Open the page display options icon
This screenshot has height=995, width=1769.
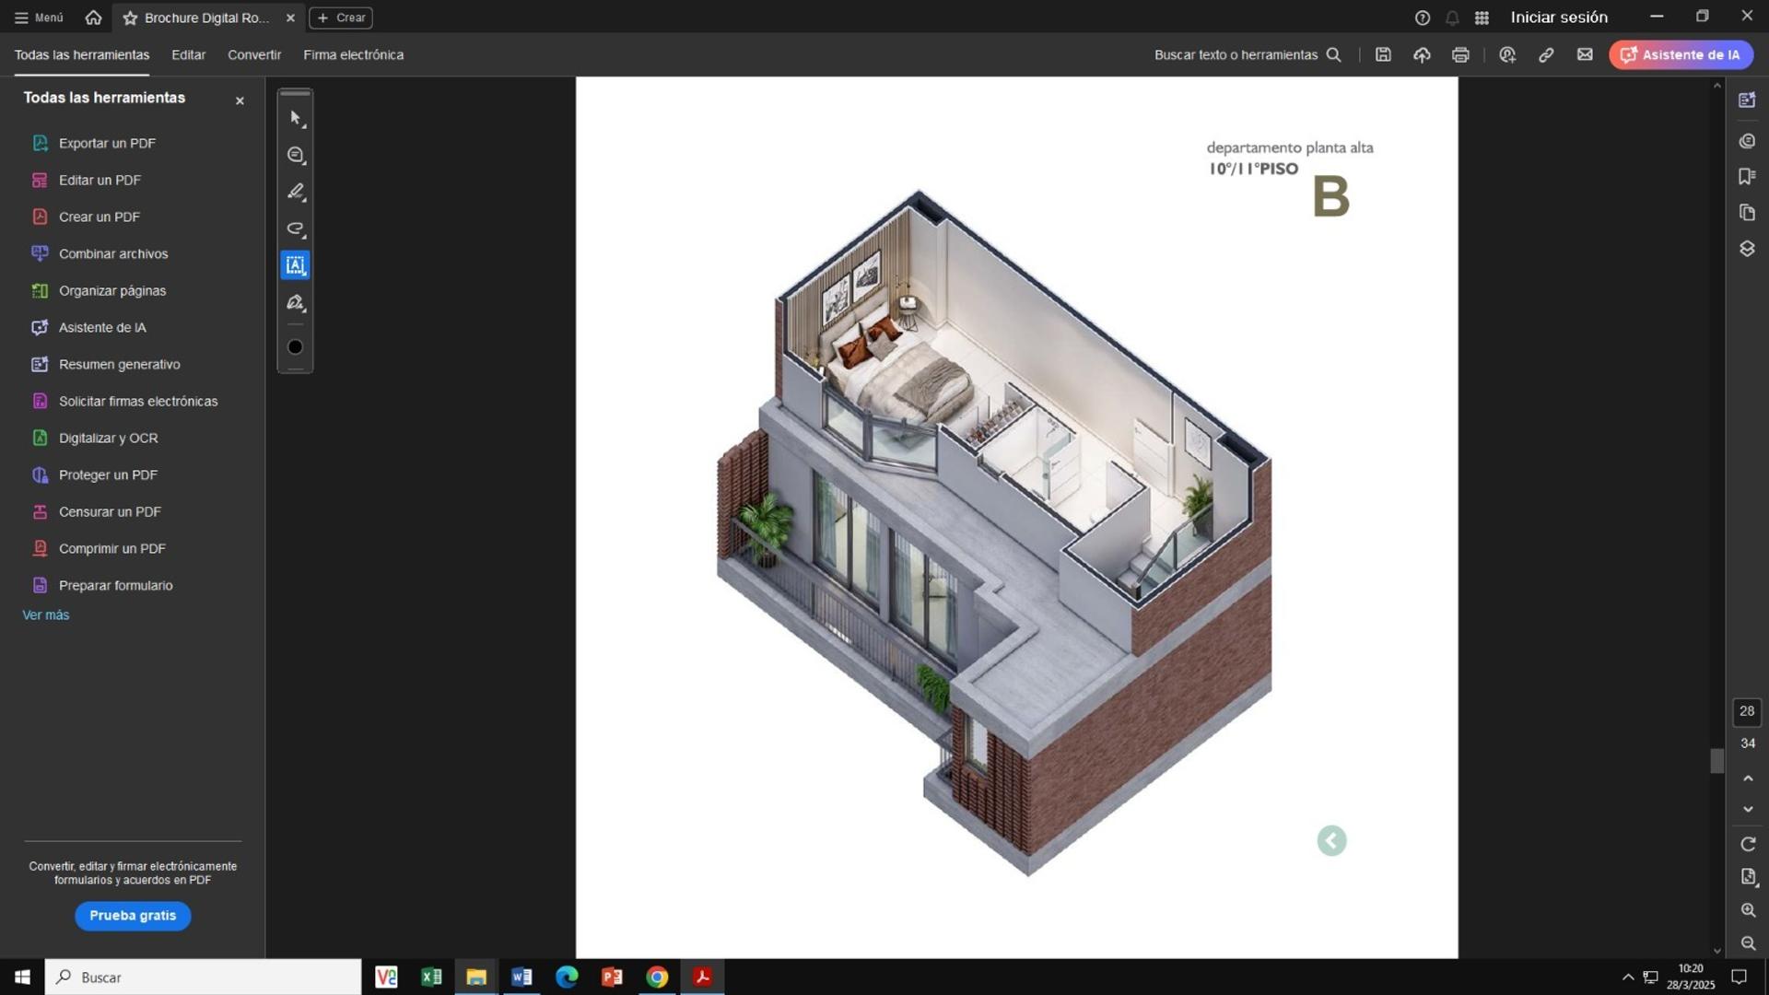click(x=1748, y=877)
